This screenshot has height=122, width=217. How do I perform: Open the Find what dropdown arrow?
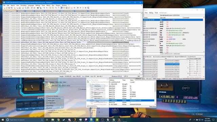87,86
